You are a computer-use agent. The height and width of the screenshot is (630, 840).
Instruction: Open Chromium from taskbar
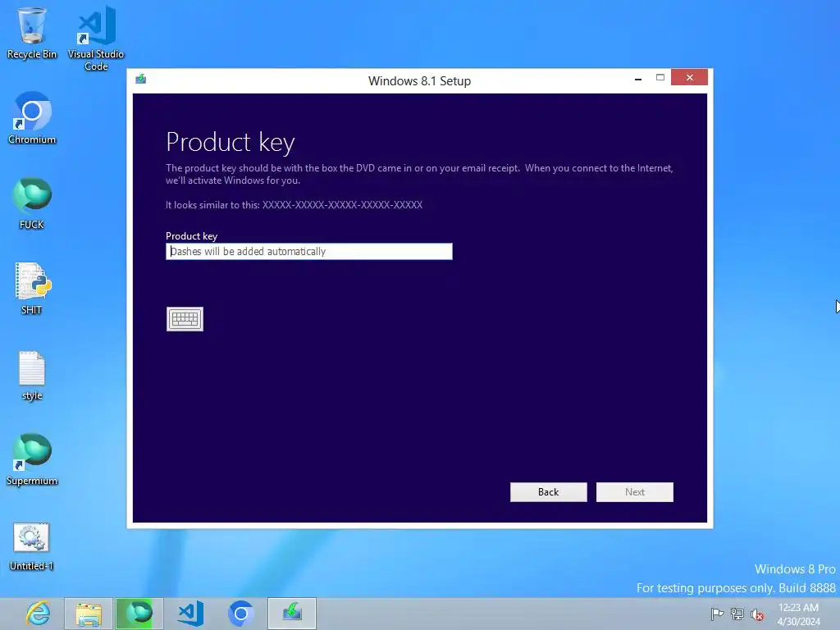pos(241,614)
